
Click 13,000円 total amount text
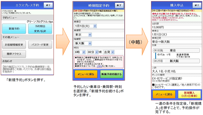pos(158,27)
